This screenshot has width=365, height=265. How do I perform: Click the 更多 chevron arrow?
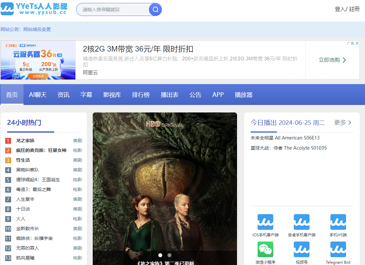pos(350,123)
